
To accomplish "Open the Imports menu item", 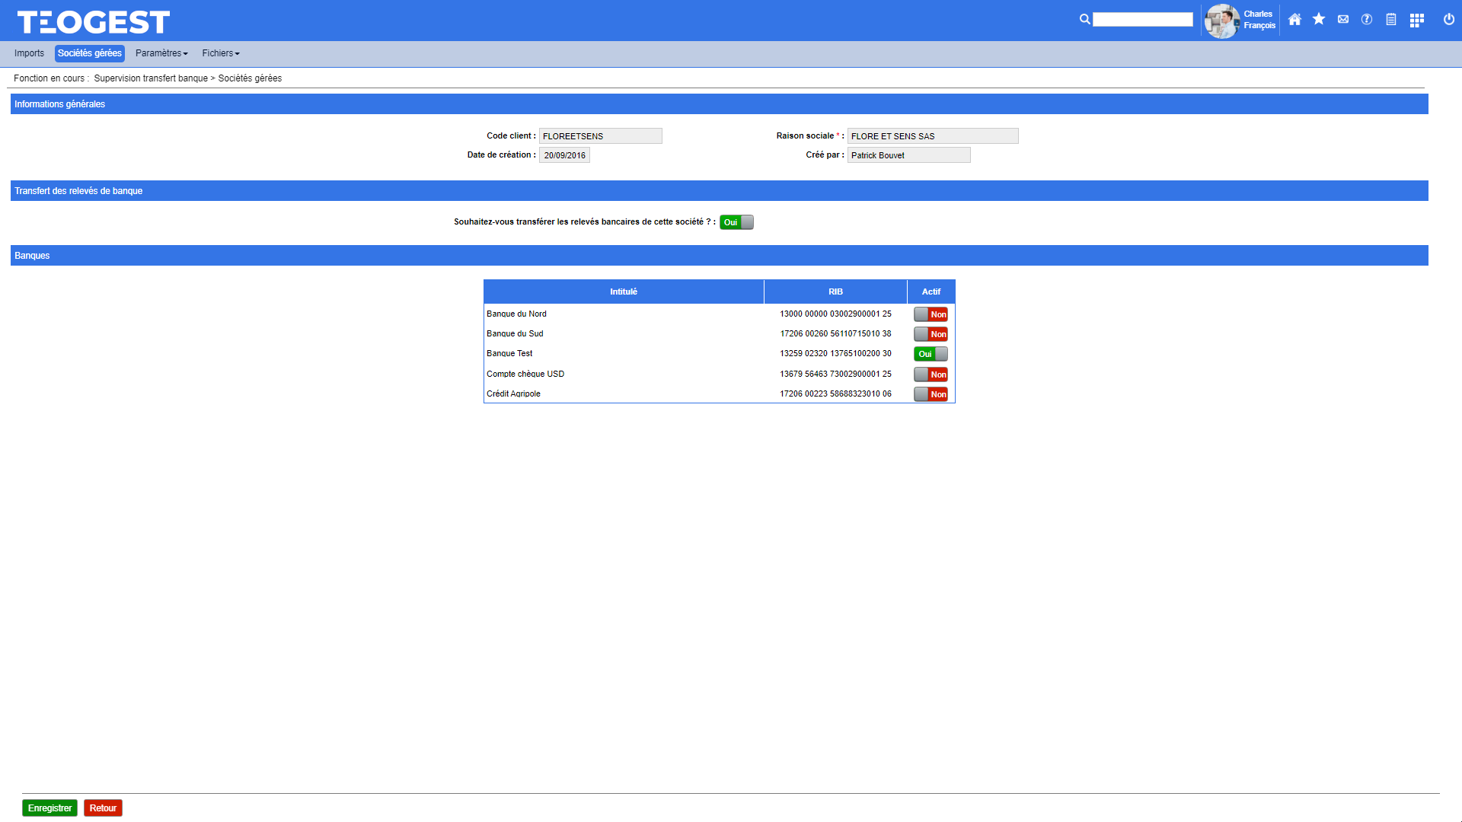I will 29,53.
